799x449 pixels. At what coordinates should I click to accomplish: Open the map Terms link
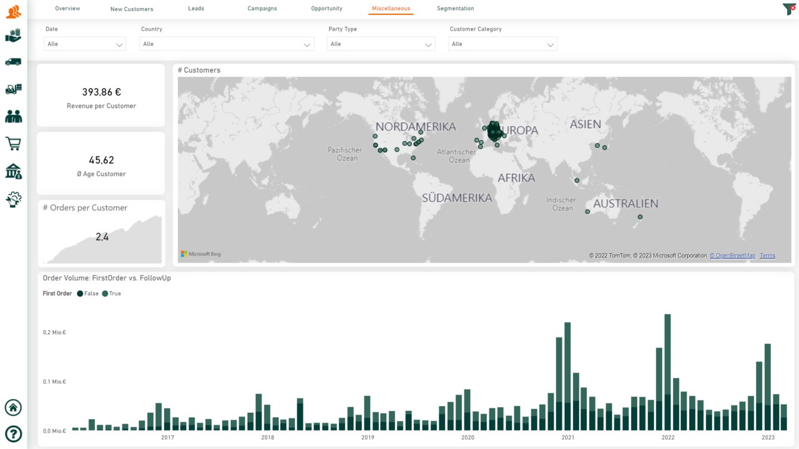[768, 256]
